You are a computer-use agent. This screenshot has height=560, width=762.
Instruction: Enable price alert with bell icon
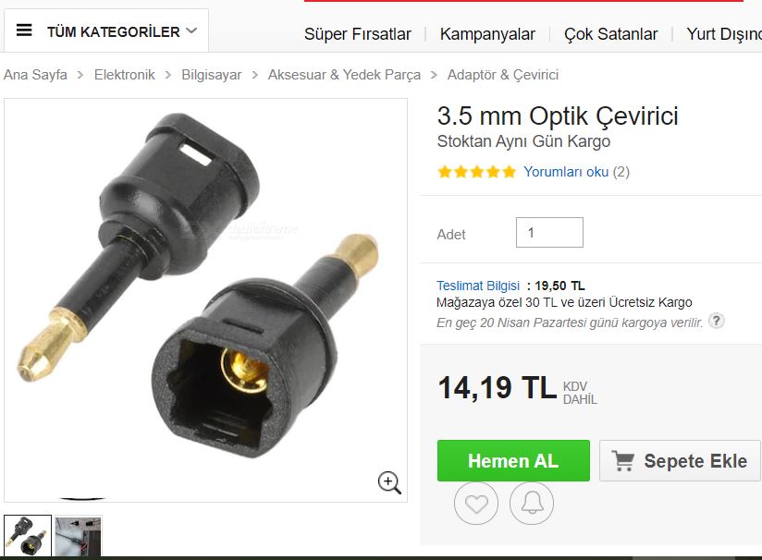pos(532,504)
